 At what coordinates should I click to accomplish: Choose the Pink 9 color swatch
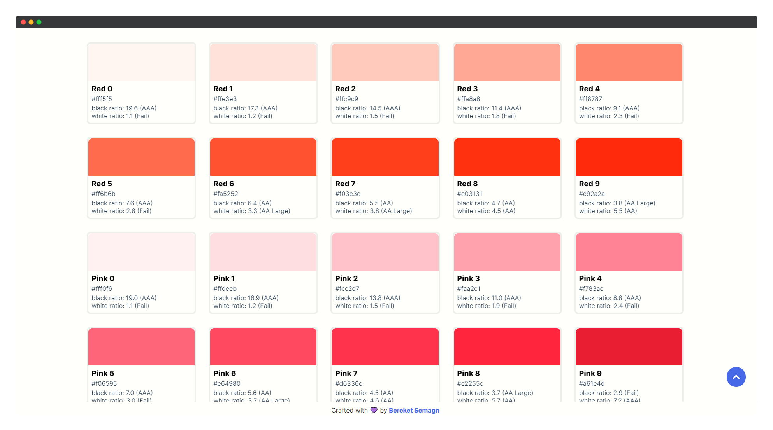(629, 347)
